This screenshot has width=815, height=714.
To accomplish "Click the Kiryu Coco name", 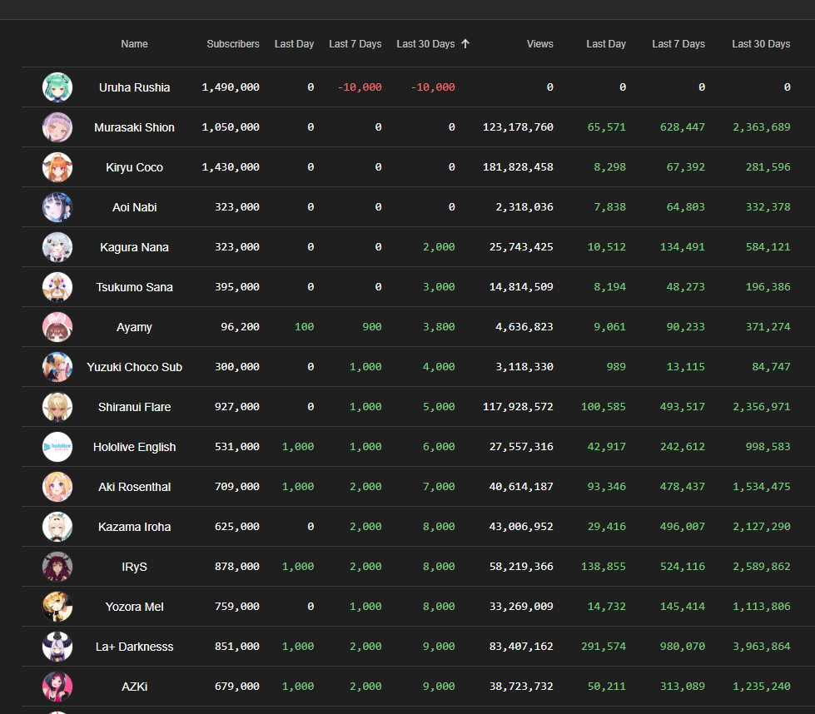I will coord(135,167).
